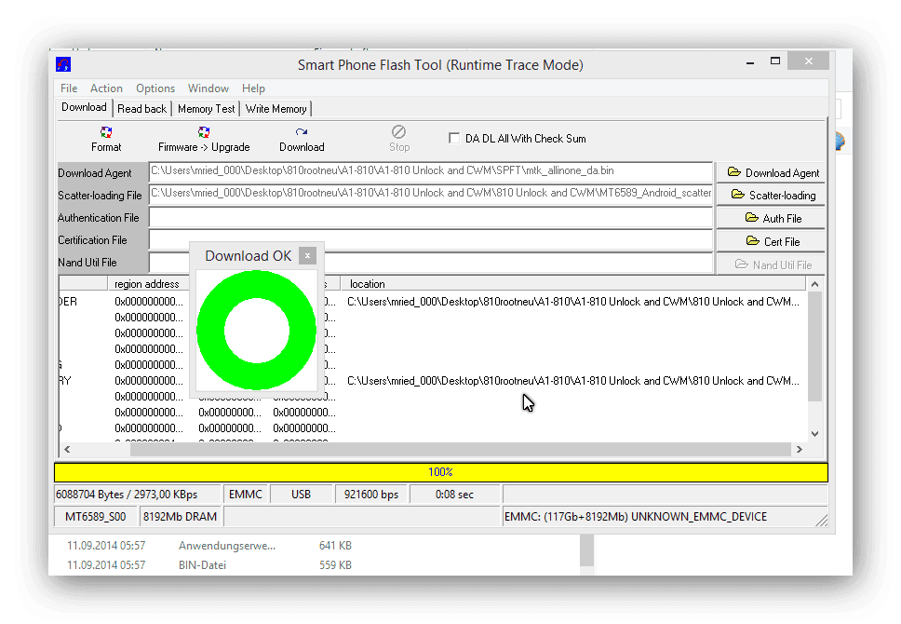Click the Scatter-loading folder button
Viewport: 901px width, 624px height.
[x=771, y=195]
